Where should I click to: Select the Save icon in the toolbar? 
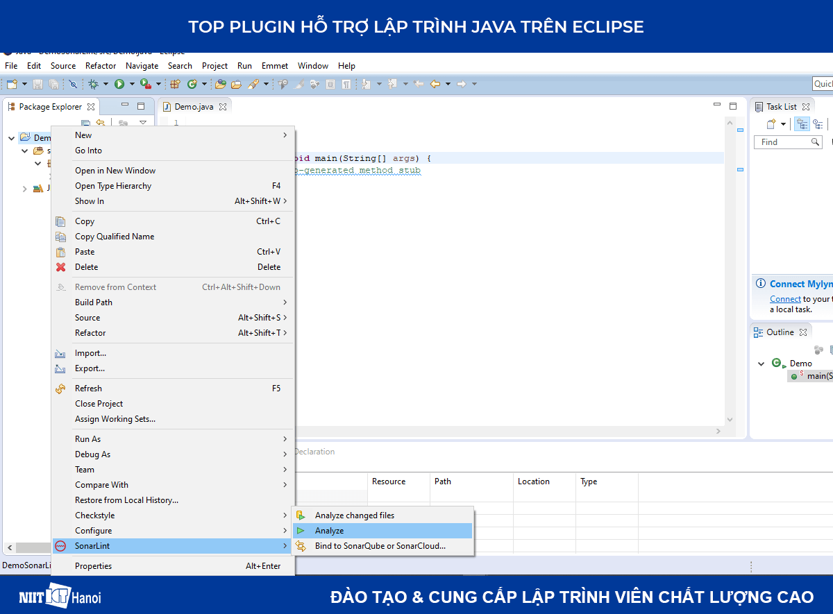coord(37,83)
